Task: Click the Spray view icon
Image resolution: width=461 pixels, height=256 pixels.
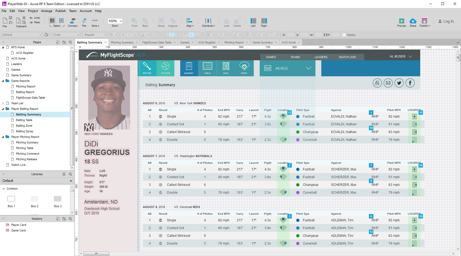Action: tap(244, 68)
